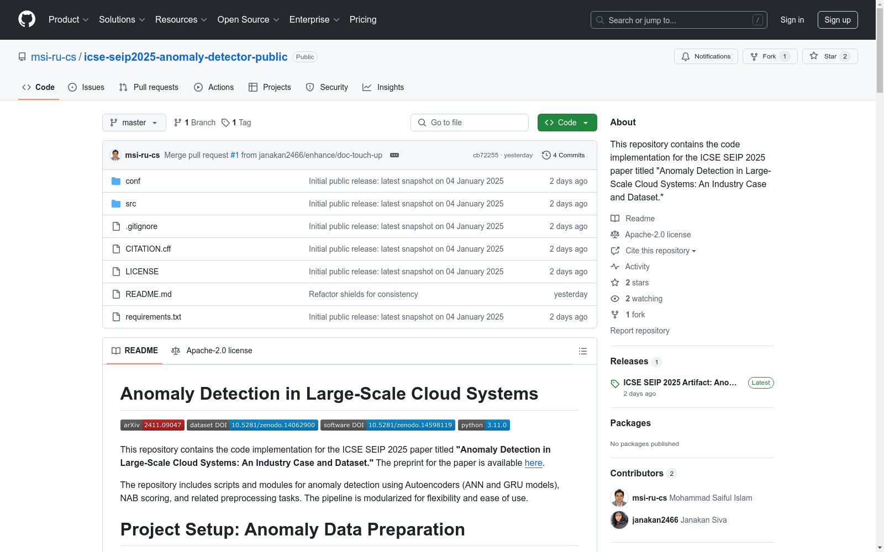The image size is (884, 552).
Task: Click the 1 Branch link
Action: click(x=194, y=123)
